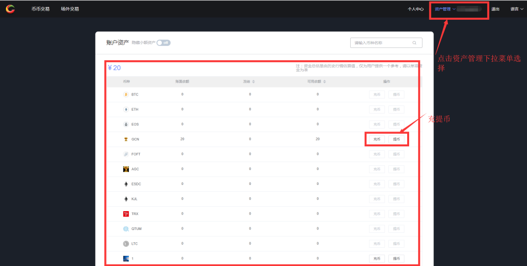Toggle the 隐藏小额资产 switch

(x=163, y=43)
